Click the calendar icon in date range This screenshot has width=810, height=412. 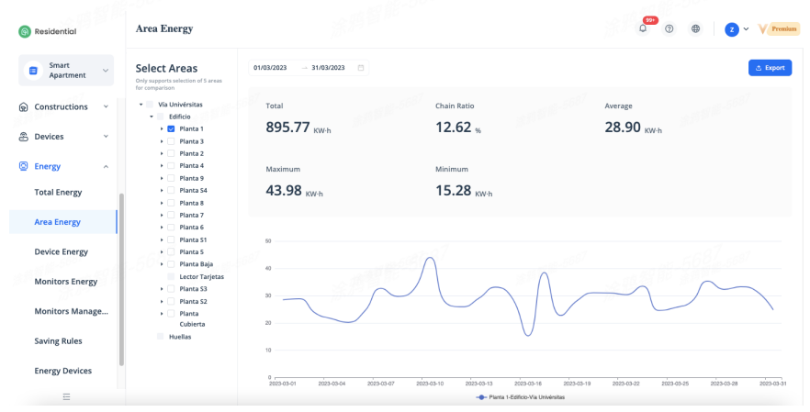[x=361, y=68]
